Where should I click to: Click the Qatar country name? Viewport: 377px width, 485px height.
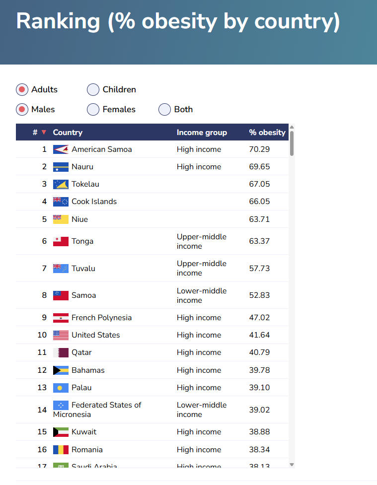click(x=82, y=352)
